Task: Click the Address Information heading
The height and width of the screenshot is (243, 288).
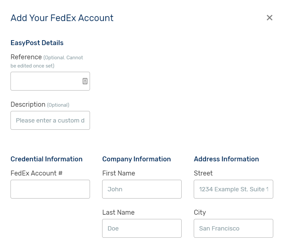Action: point(226,159)
